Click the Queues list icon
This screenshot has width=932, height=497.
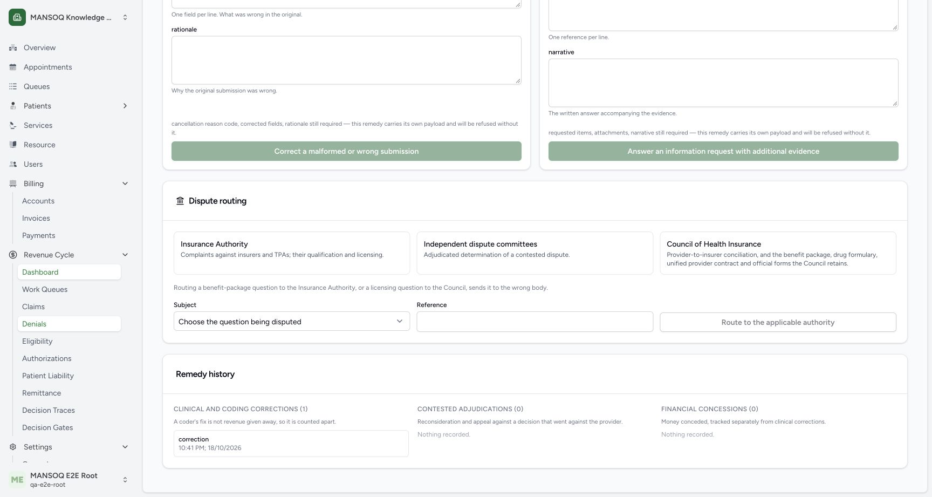coord(13,86)
